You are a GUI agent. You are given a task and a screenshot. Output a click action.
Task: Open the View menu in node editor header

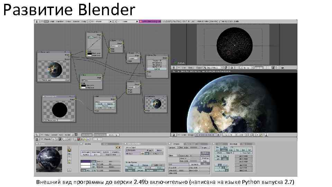click(47, 135)
